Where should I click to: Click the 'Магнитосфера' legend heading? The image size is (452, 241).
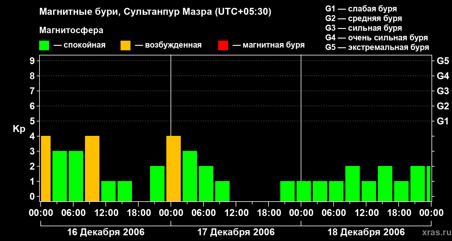point(71,30)
